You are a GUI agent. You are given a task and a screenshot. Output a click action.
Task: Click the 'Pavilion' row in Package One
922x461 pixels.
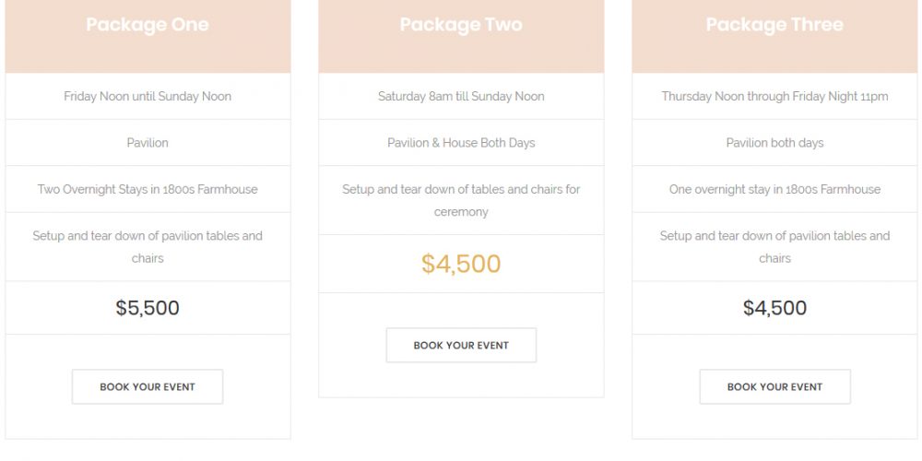coord(148,142)
